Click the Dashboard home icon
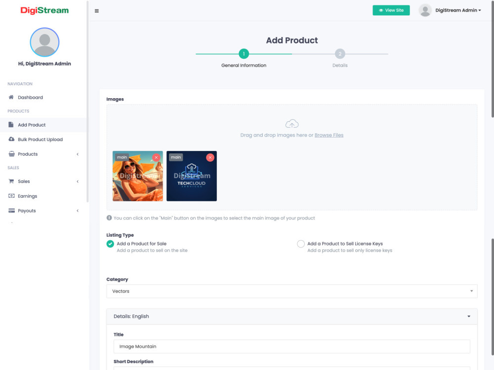This screenshot has width=494, height=370. coord(11,97)
